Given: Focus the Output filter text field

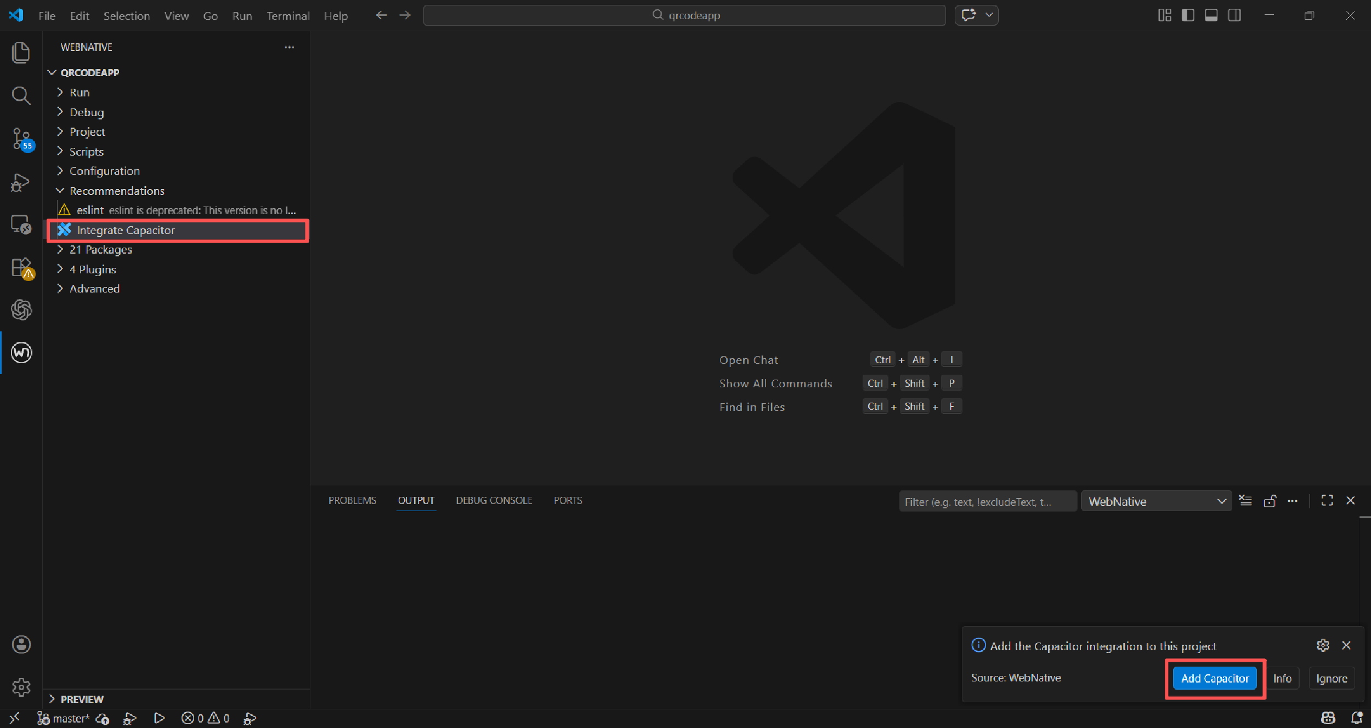Looking at the screenshot, I should click(x=988, y=501).
